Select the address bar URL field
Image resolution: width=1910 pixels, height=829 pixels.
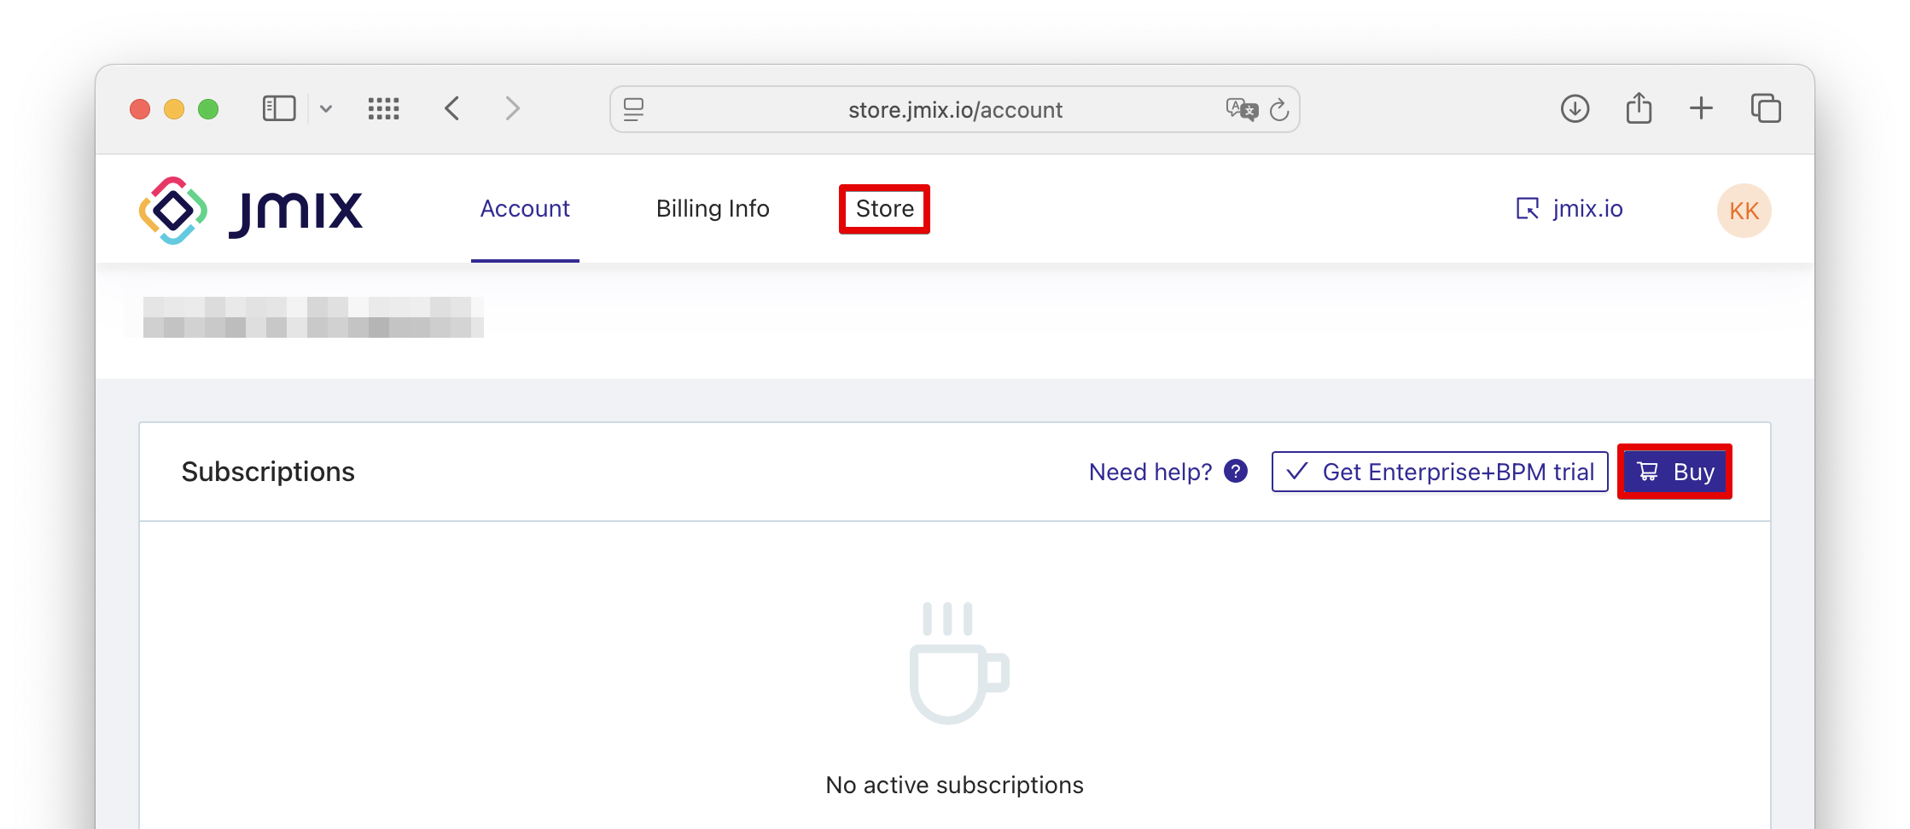[x=954, y=109]
